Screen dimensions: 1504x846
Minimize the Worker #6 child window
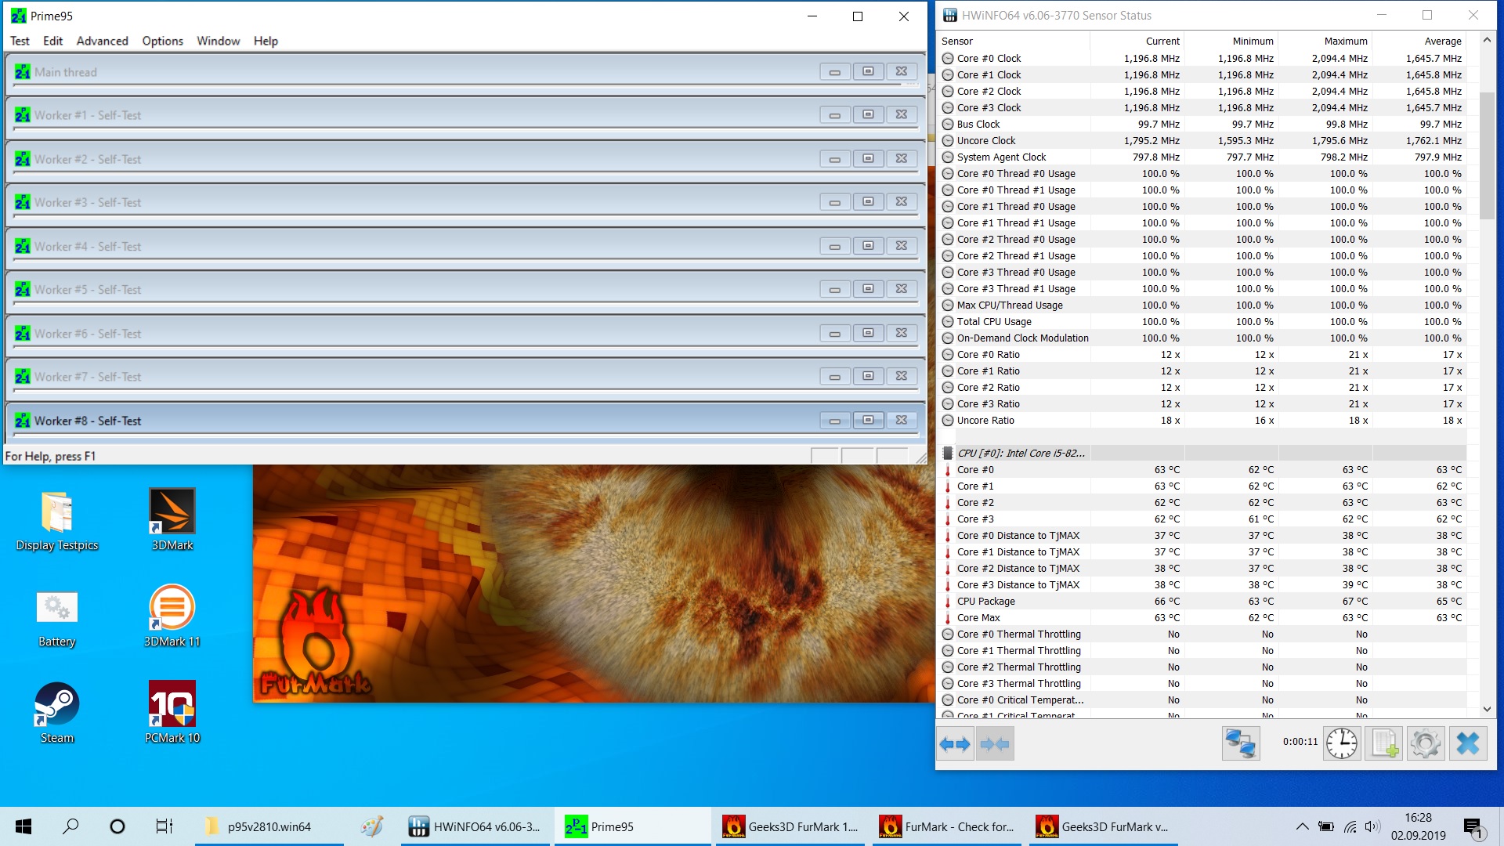click(x=835, y=333)
